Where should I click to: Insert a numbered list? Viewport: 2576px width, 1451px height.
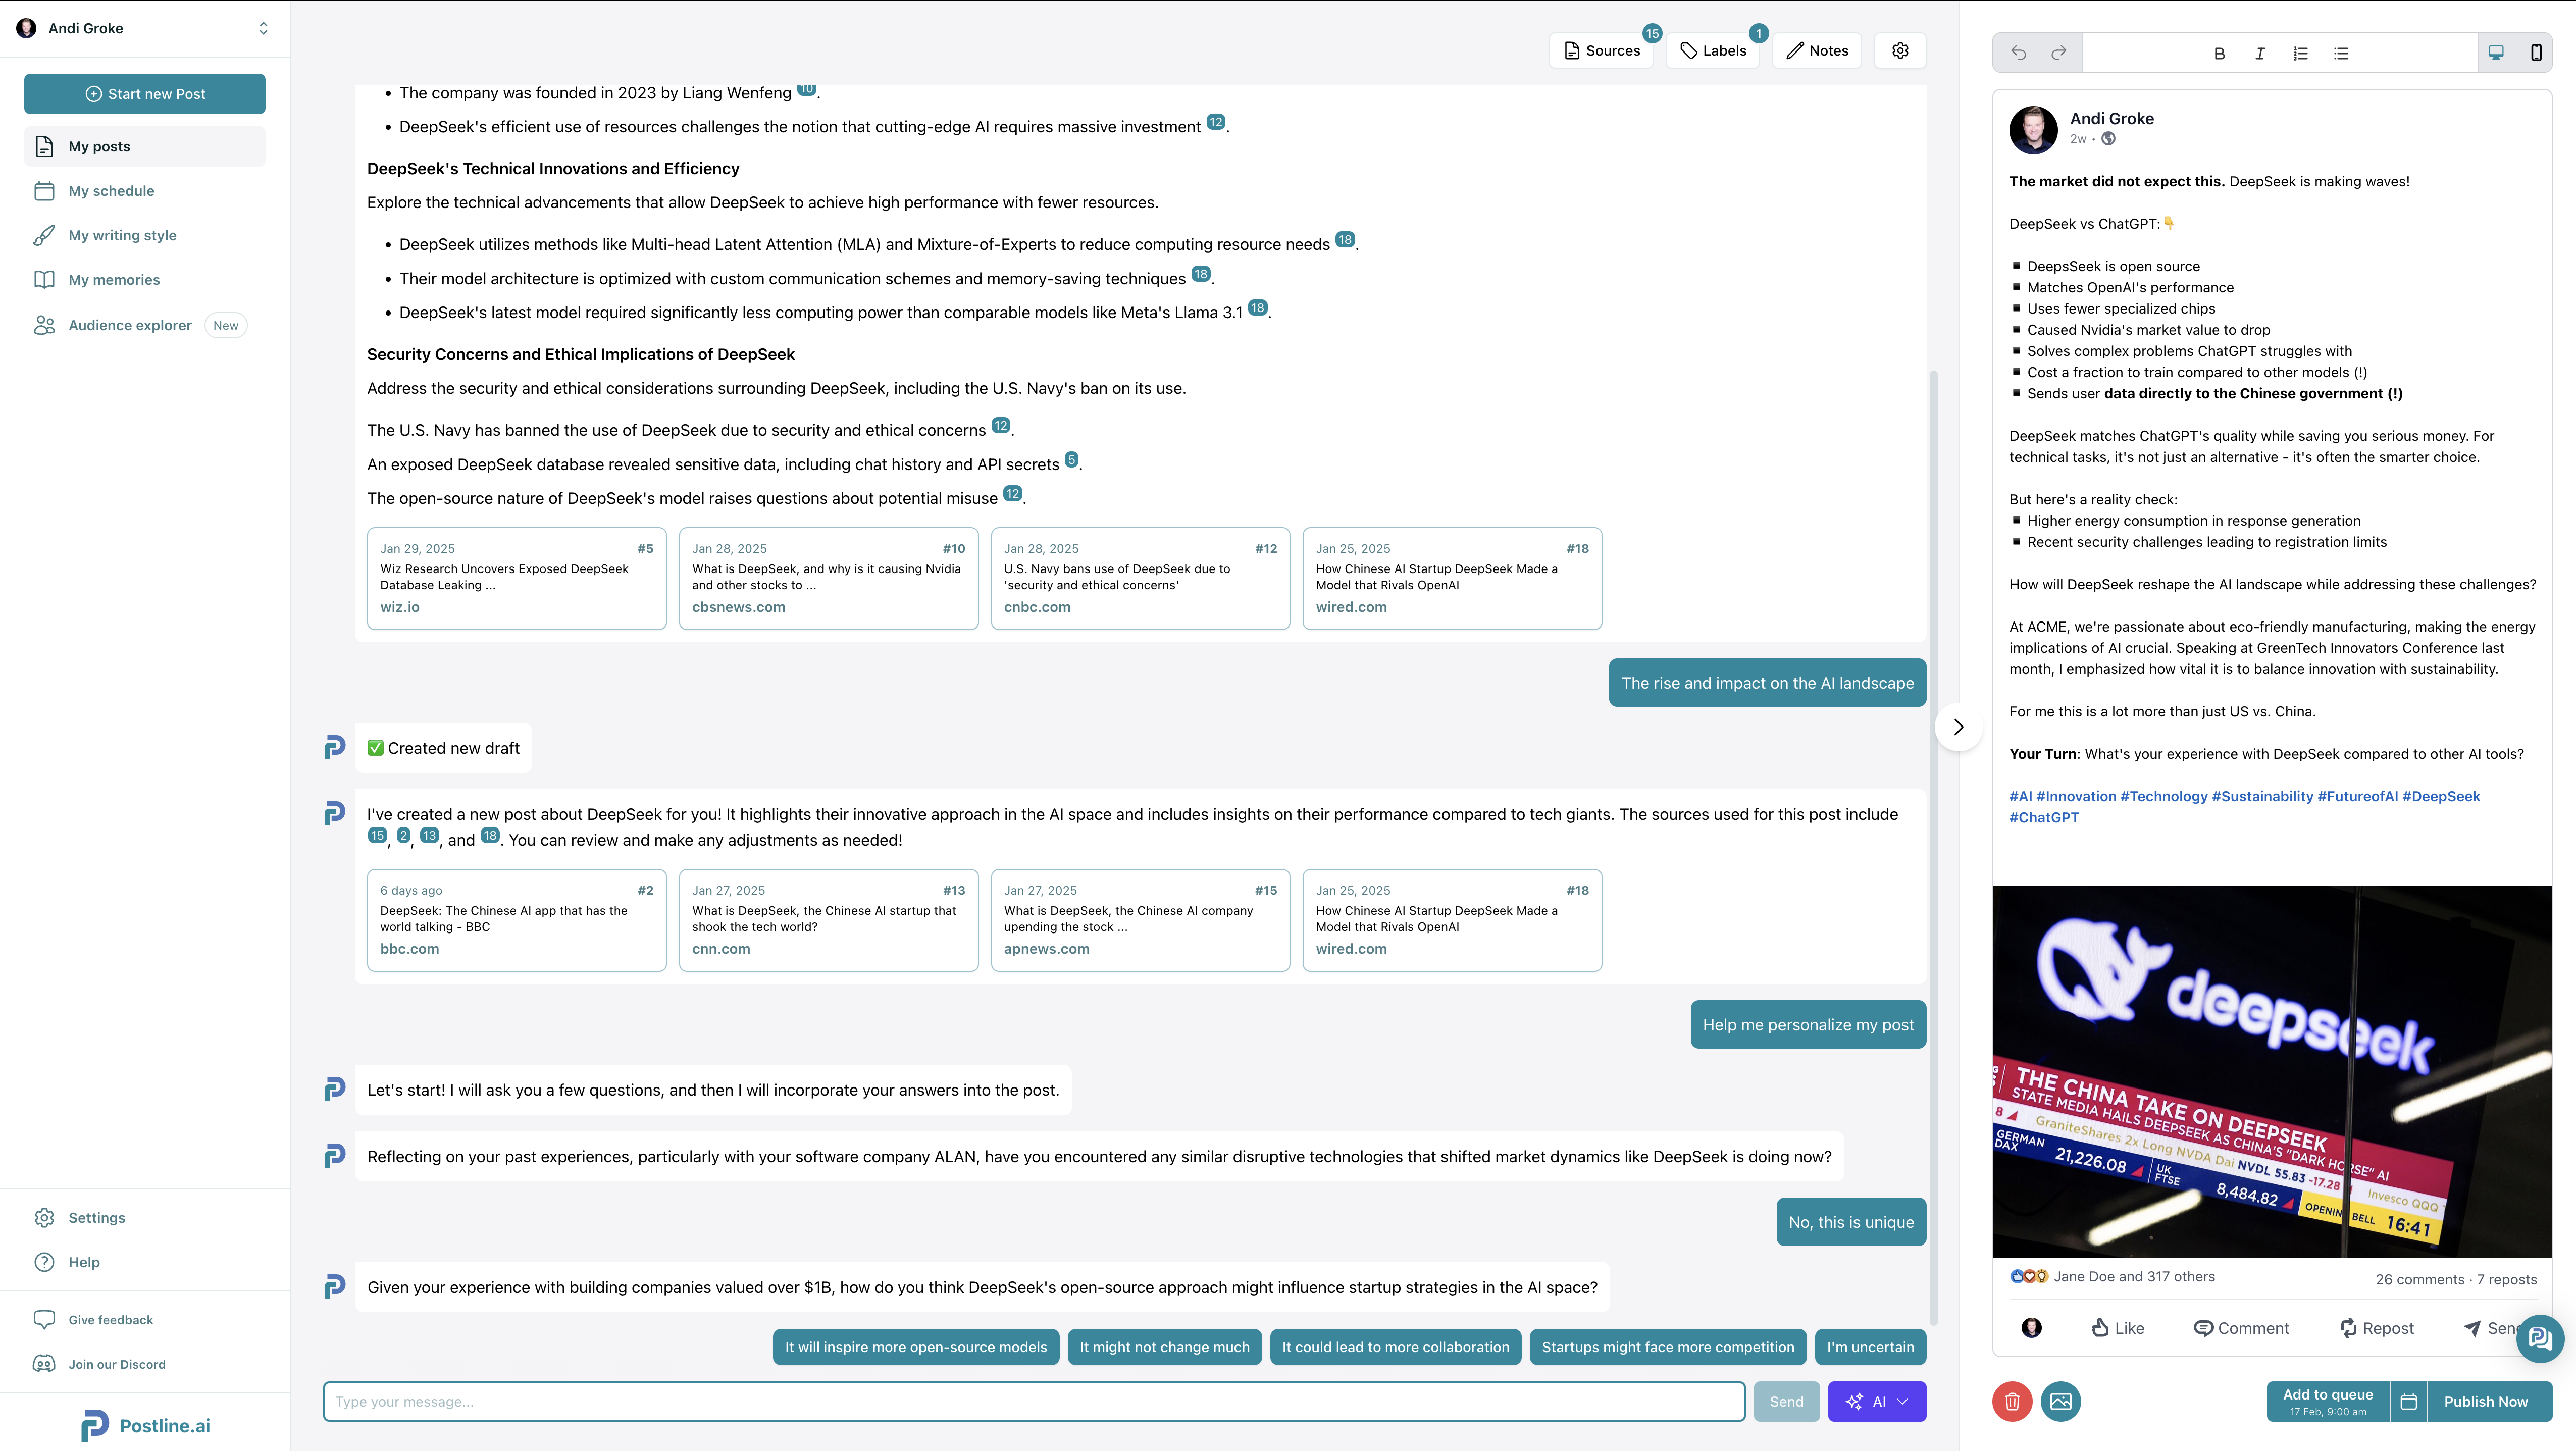(x=2300, y=53)
